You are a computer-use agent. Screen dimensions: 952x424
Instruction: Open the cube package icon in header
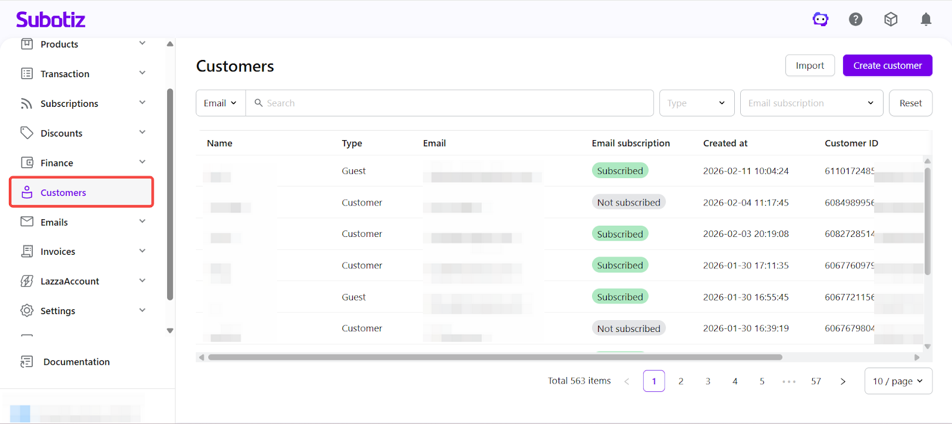pos(891,20)
